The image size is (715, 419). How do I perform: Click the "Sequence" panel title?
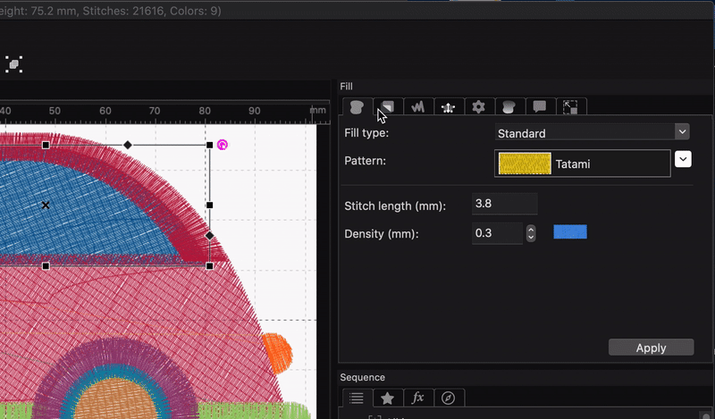point(363,378)
